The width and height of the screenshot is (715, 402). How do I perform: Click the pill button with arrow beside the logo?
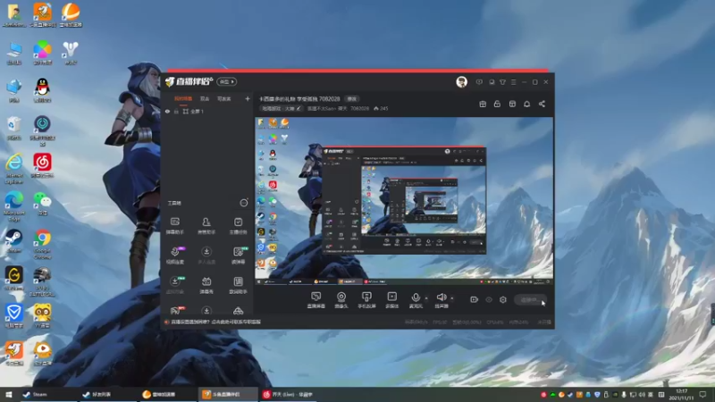pos(227,81)
